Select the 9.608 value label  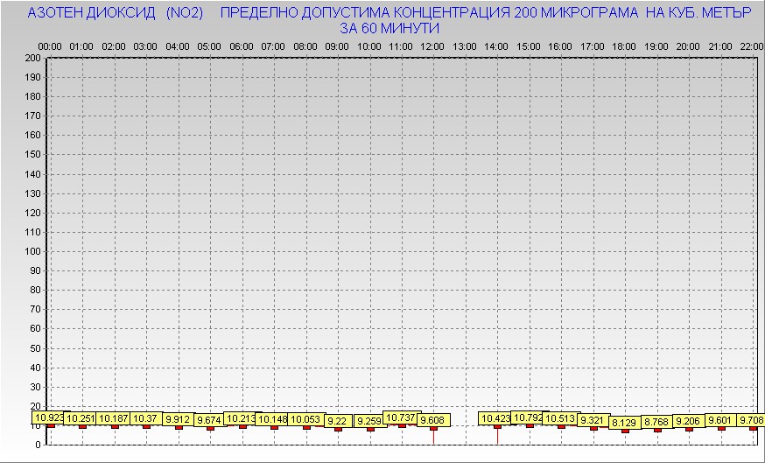pyautogui.click(x=433, y=420)
